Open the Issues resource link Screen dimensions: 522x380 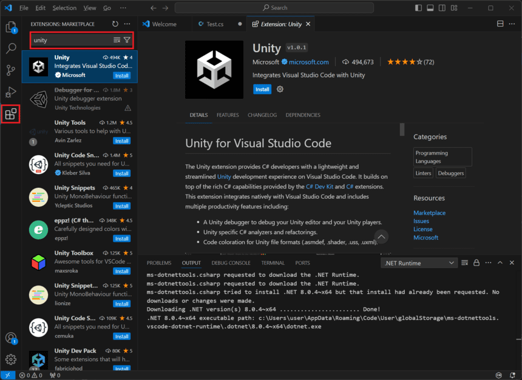coord(421,221)
